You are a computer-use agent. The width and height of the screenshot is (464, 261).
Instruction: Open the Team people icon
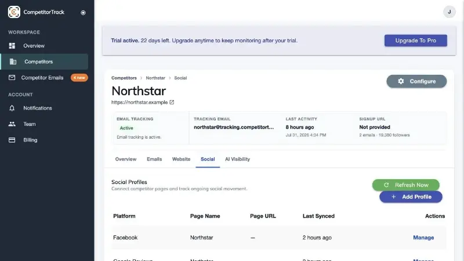tap(12, 124)
